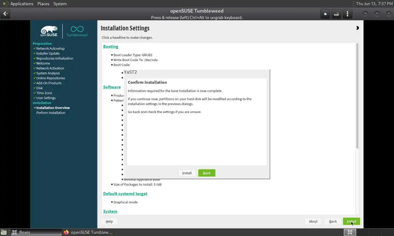Click Boot Loader Type: GRUB2 line
Screen dimensions: 394x236
(133, 55)
